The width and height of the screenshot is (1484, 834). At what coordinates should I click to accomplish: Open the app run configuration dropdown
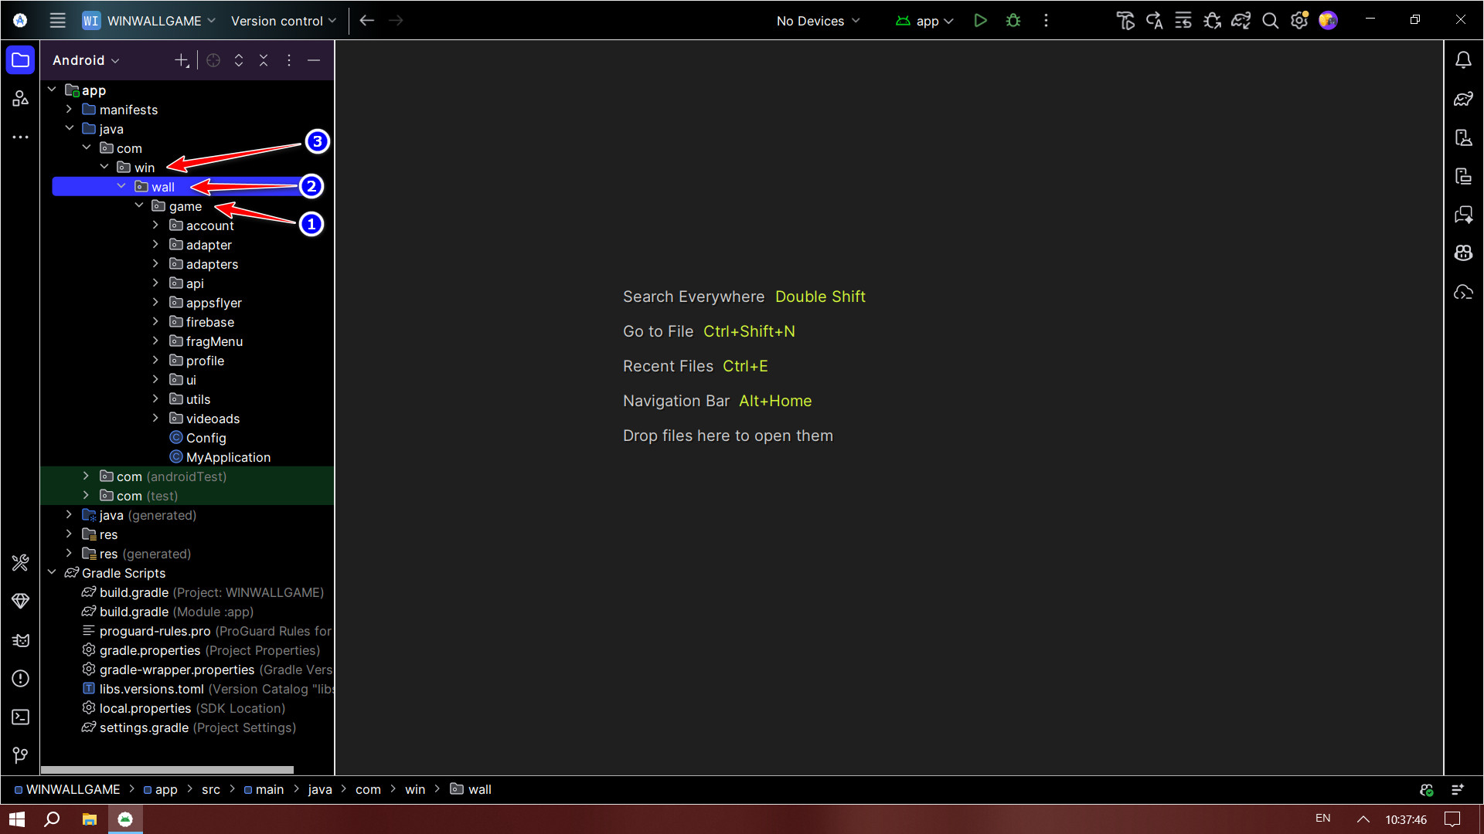[924, 21]
